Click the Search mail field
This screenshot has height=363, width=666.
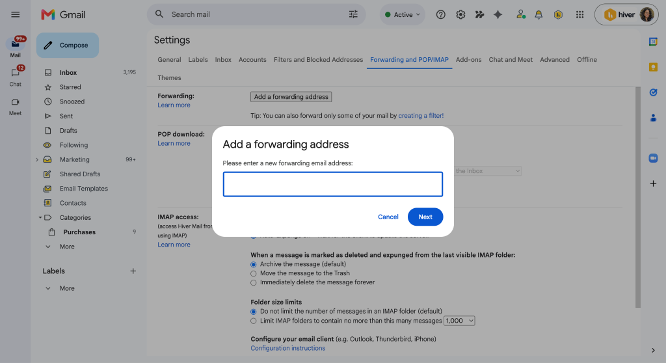tap(255, 14)
